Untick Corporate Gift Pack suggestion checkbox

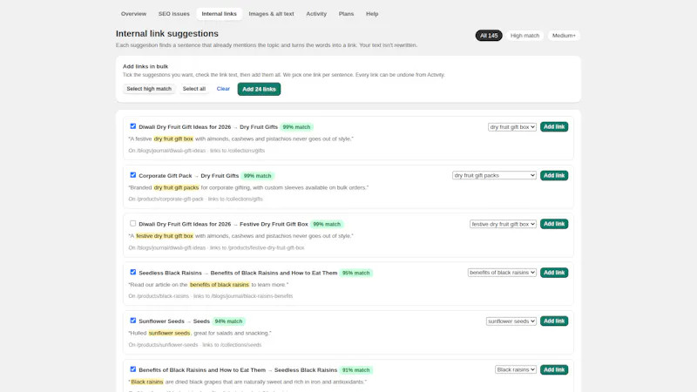[133, 175]
